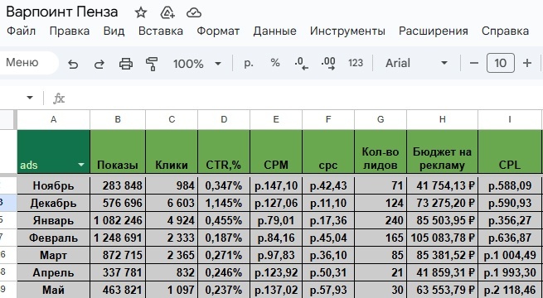Redo the last undone action
Viewport: 543px width, 298px height.
click(x=99, y=64)
